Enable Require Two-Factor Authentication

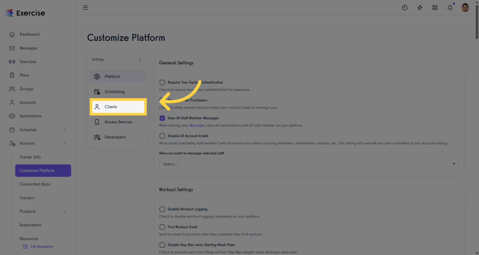pos(162,82)
